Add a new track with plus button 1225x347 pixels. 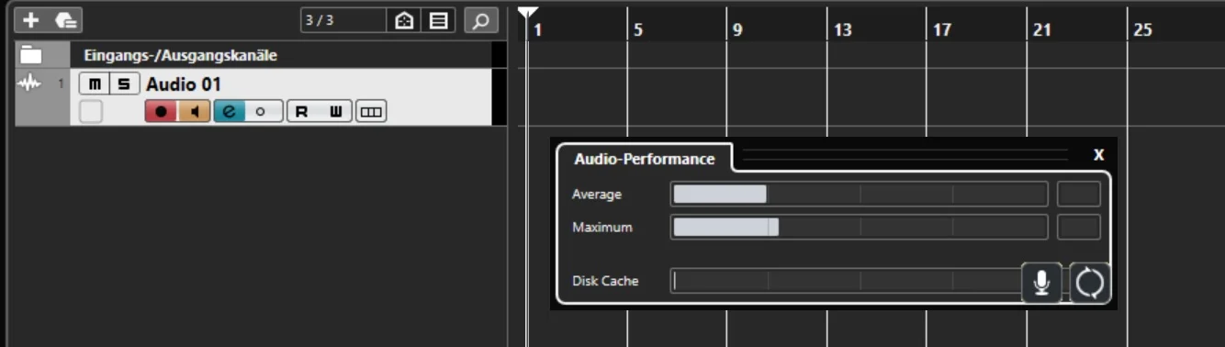(31, 19)
